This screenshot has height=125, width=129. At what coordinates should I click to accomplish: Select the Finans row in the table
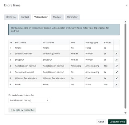pos(64,48)
